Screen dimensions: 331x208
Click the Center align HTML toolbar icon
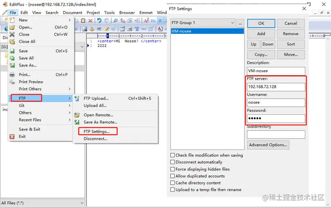[137, 29]
